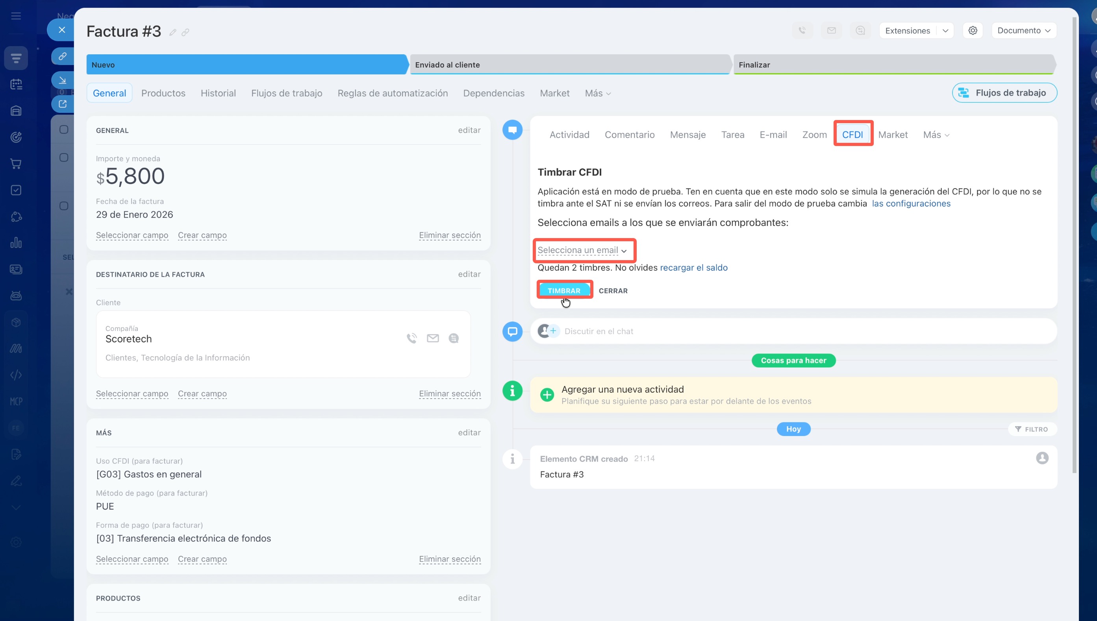Screen dimensions: 1097x621
Task: Open the Selecciona un email dropdown
Action: (x=582, y=250)
